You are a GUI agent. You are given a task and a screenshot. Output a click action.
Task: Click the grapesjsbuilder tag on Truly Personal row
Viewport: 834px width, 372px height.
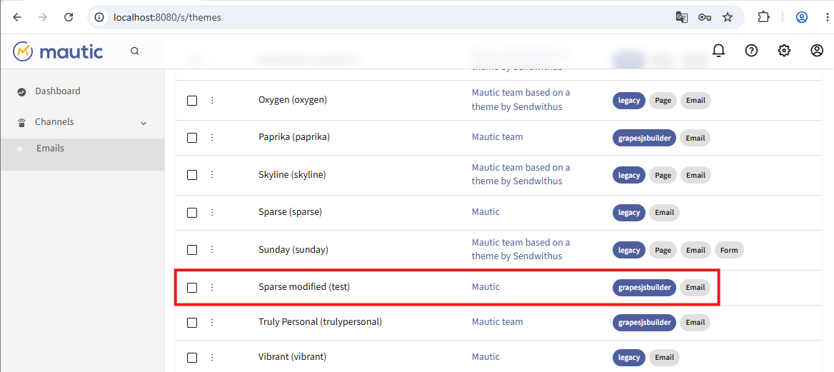tap(644, 323)
